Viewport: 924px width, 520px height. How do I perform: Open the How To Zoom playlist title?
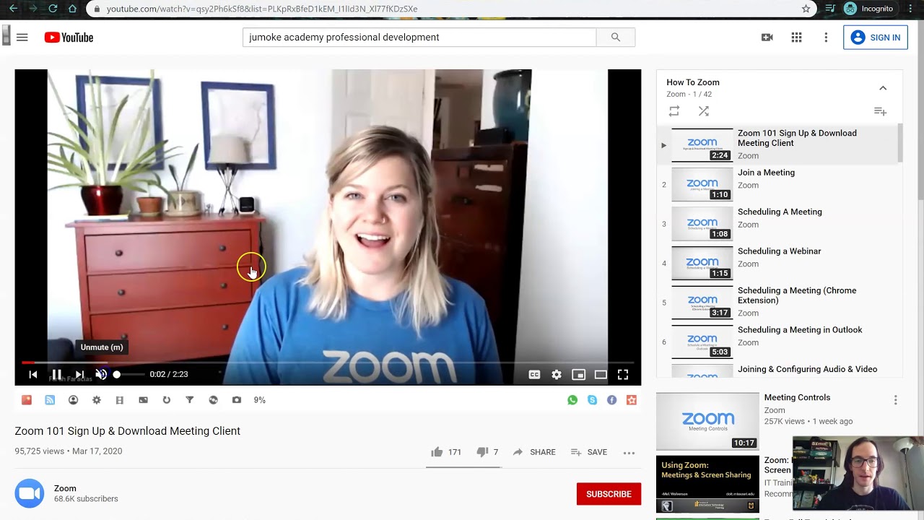[x=693, y=82]
